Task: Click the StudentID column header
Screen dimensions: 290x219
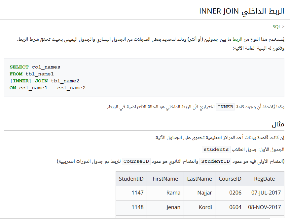Action: click(131, 179)
